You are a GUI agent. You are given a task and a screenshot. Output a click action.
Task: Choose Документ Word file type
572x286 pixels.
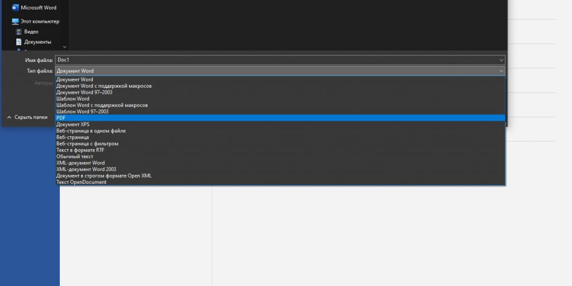[280, 79]
